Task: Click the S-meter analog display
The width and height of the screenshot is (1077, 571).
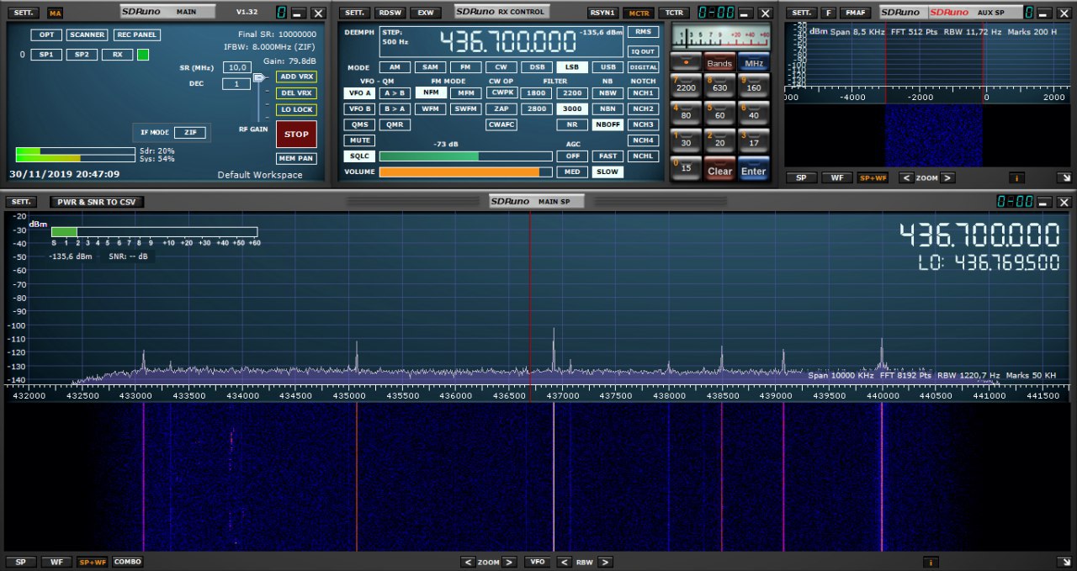Action: 720,38
